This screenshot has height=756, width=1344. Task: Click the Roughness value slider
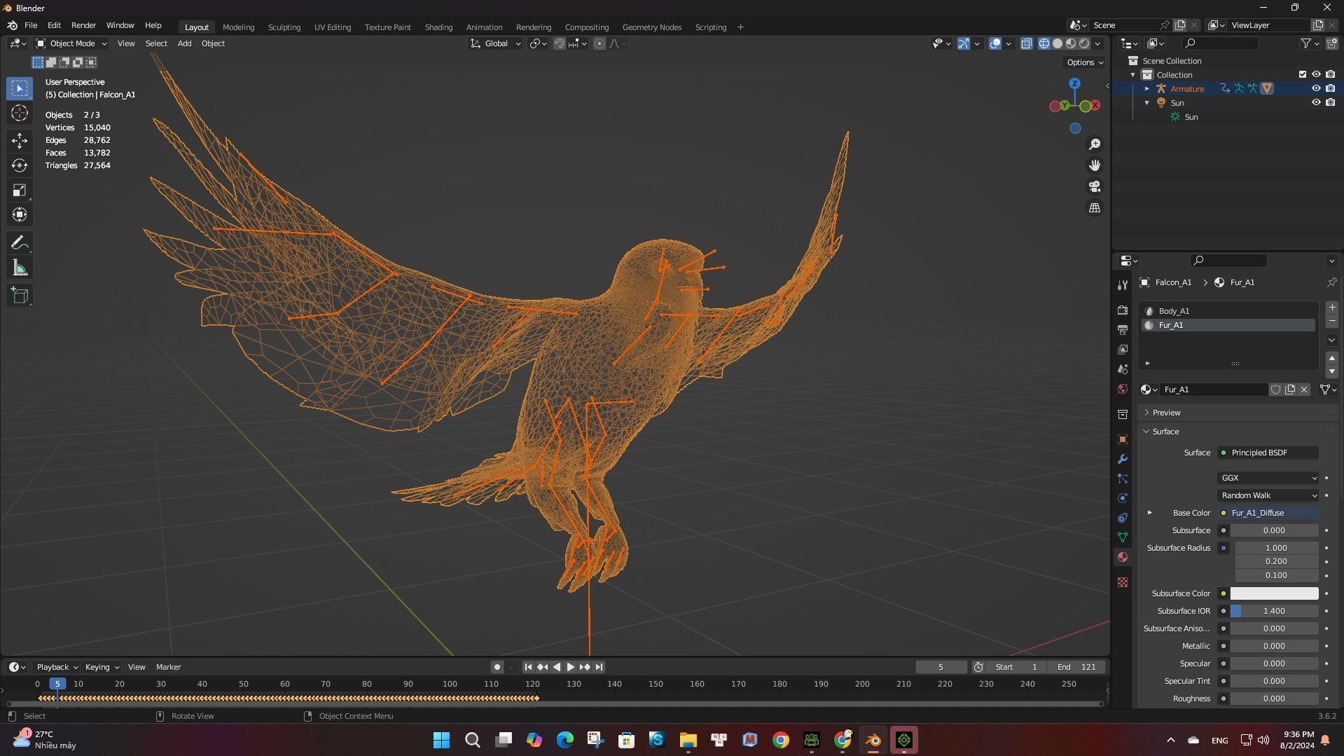(x=1274, y=699)
